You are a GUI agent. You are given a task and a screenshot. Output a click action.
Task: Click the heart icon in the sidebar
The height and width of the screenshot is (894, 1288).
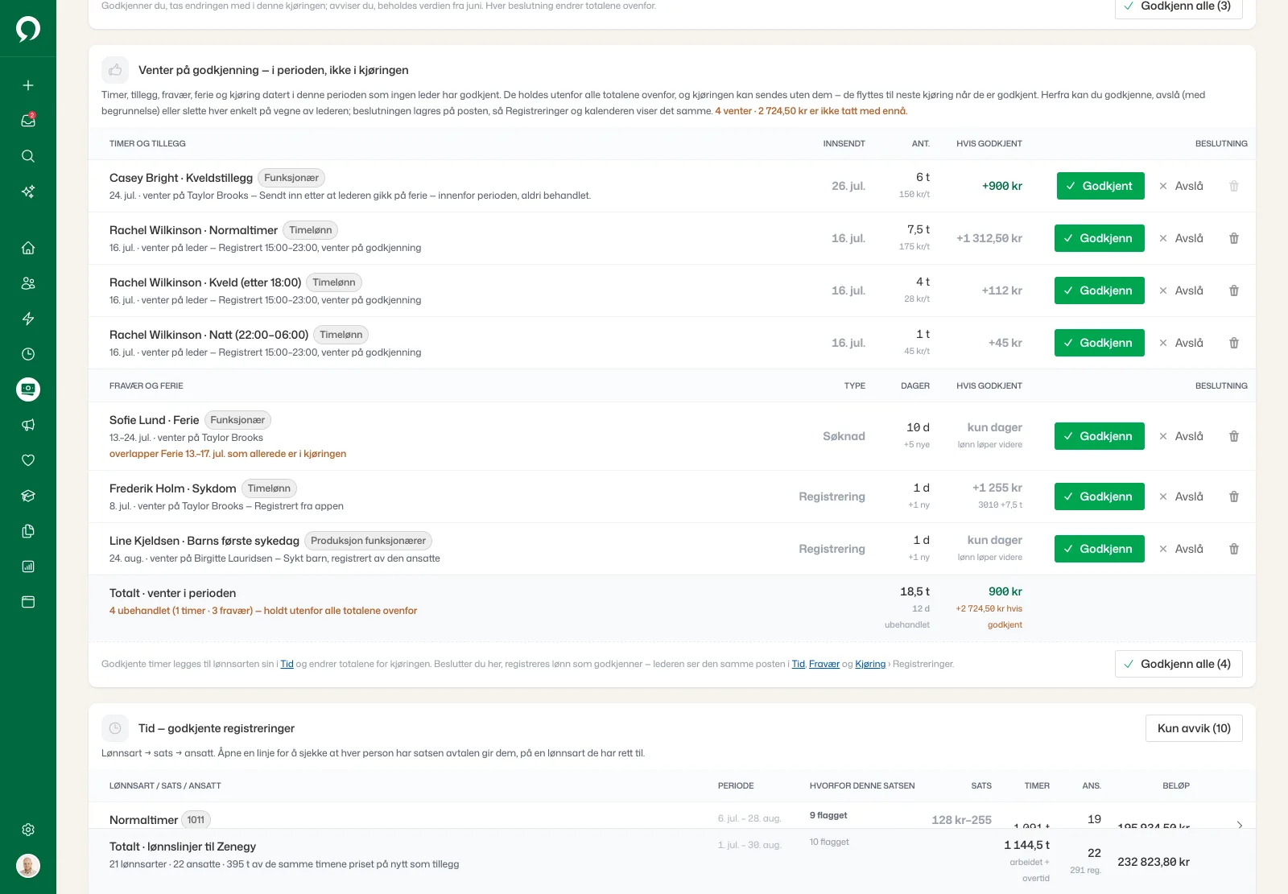point(28,460)
